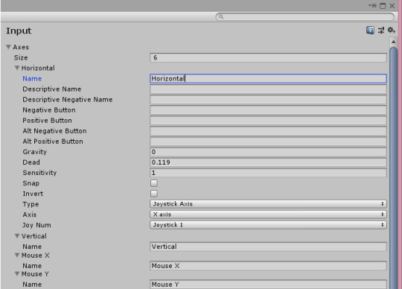Screen dimensions: 402x289
Task: Click the Joy Num label
Action: click(x=36, y=225)
